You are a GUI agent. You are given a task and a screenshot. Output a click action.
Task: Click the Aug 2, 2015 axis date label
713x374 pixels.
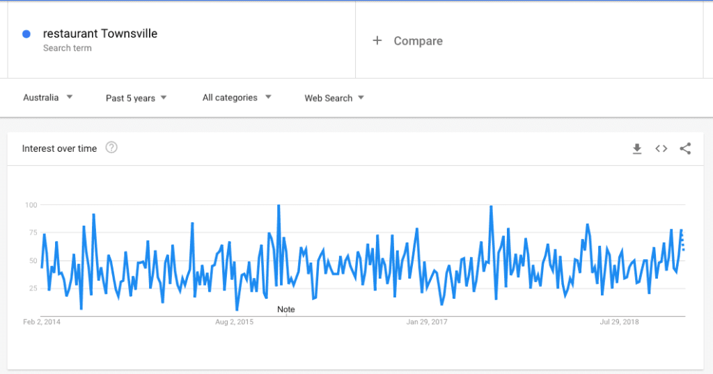pyautogui.click(x=235, y=322)
